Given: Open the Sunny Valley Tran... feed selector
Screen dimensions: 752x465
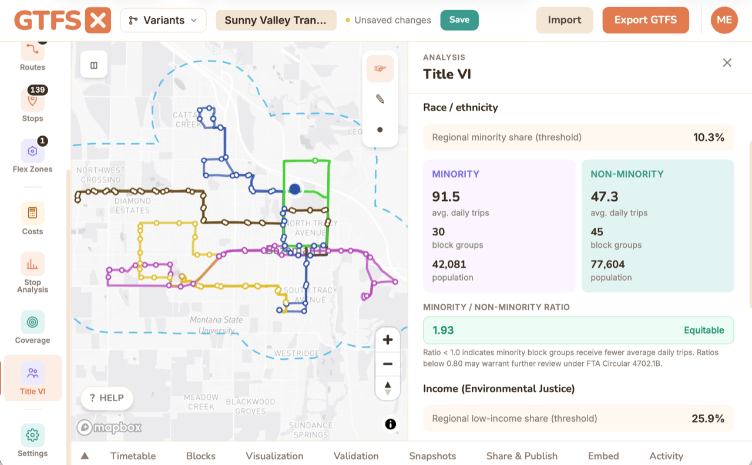Looking at the screenshot, I should click(276, 20).
